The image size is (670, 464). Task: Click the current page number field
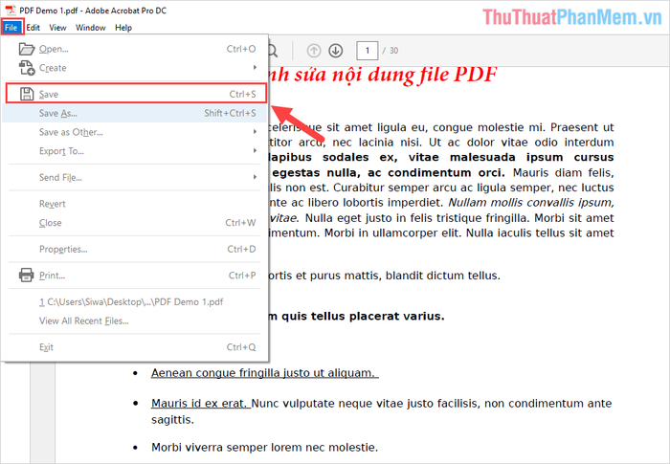coord(365,51)
